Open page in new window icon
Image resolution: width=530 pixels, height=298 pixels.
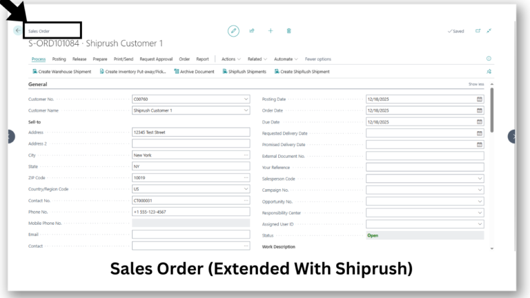pyautogui.click(x=478, y=31)
